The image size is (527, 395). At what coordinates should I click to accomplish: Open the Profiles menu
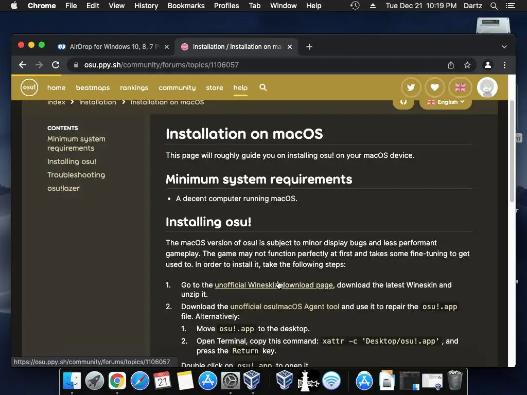pyautogui.click(x=226, y=6)
